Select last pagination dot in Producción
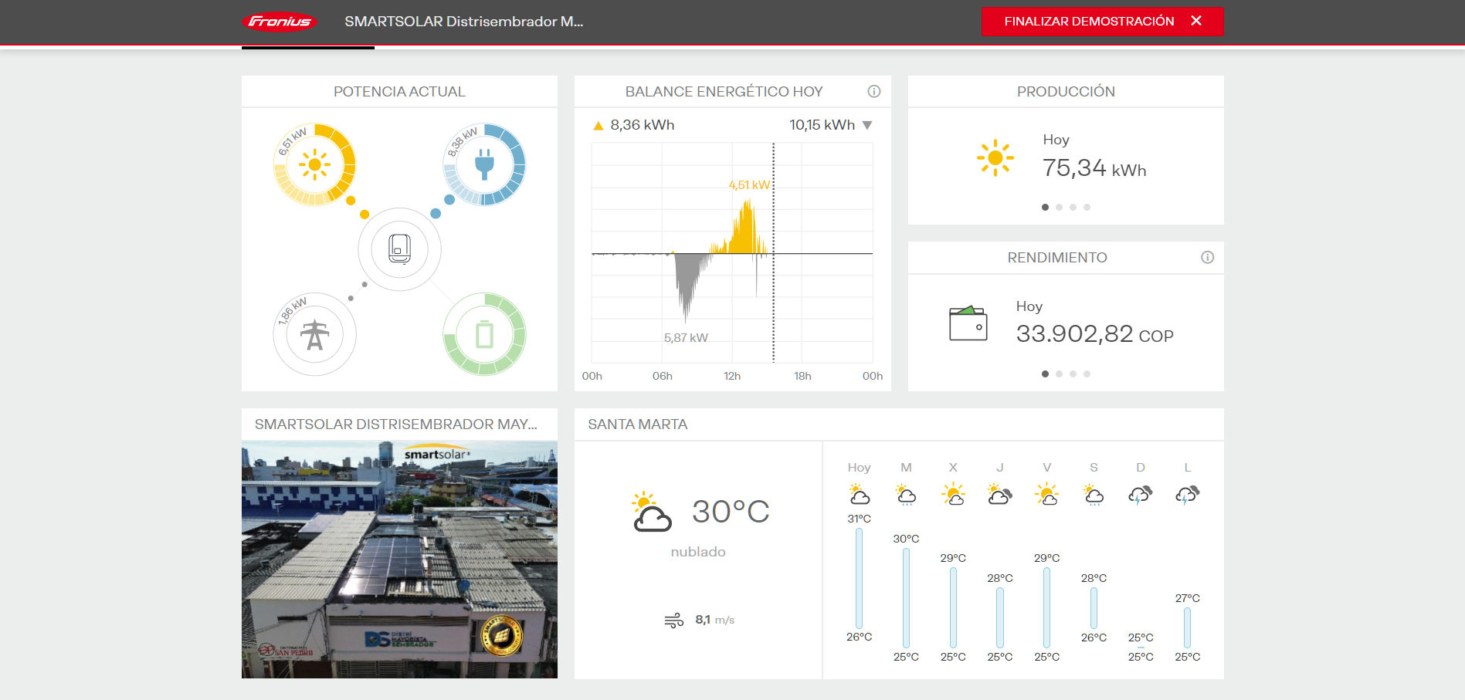The image size is (1465, 700). click(1087, 208)
